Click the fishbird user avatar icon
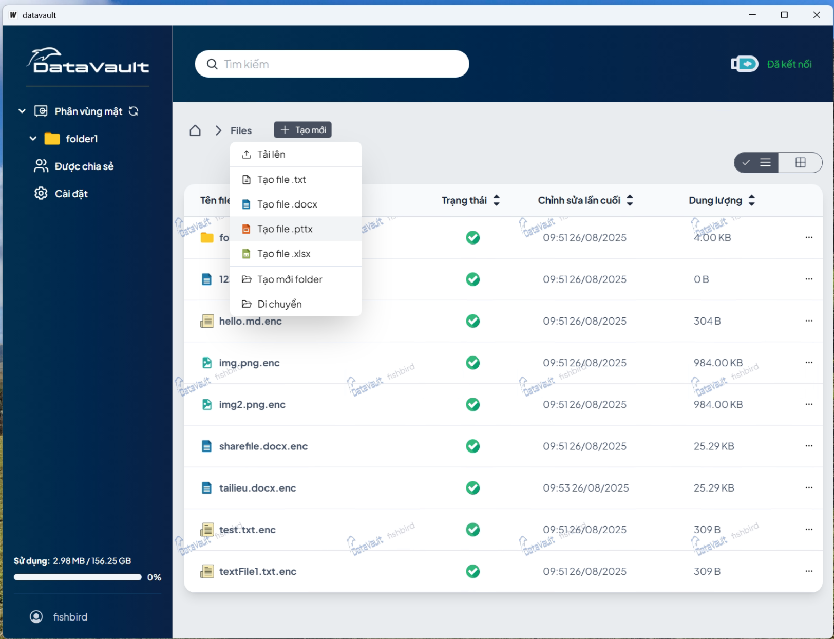The width and height of the screenshot is (834, 639). coord(36,616)
